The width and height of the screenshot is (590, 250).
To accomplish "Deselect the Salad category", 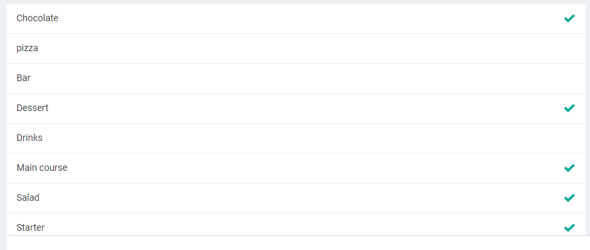I will [296, 198].
